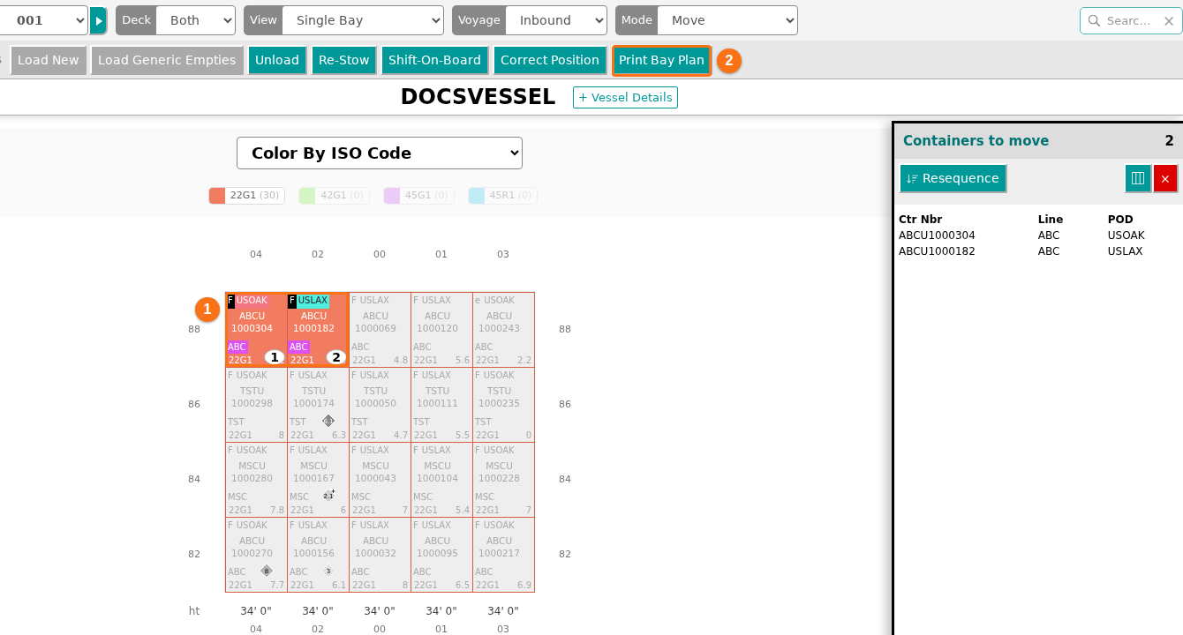The image size is (1183, 635).
Task: Select container ABCU 1000182 in the bay
Action: (x=318, y=330)
